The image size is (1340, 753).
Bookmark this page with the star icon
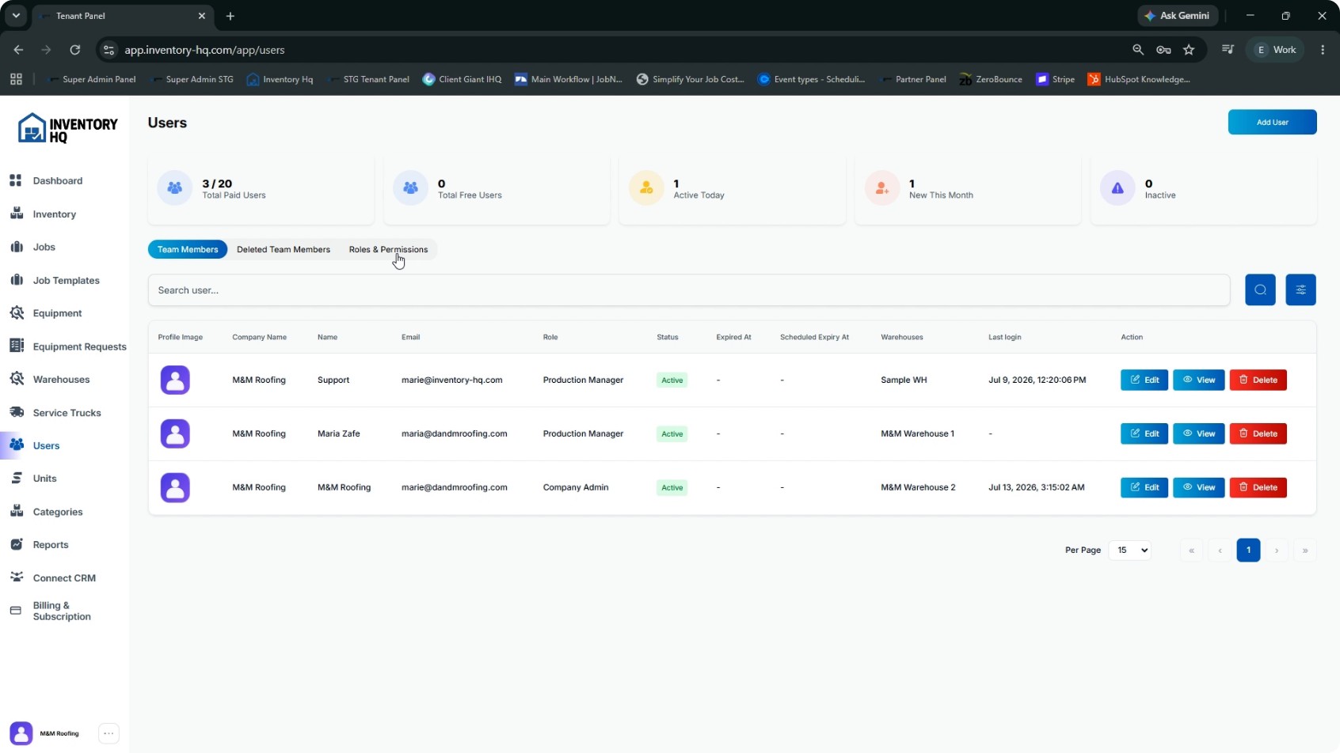click(x=1189, y=50)
